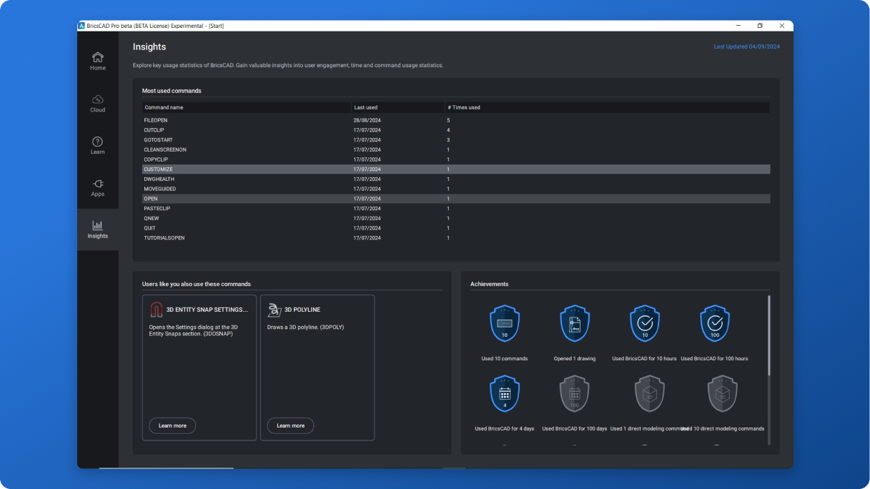Click Learn more under 3D Polyline
This screenshot has width=870, height=489.
click(x=290, y=425)
